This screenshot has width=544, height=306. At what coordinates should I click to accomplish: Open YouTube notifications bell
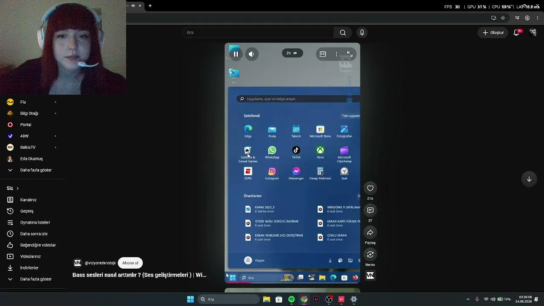click(x=517, y=33)
